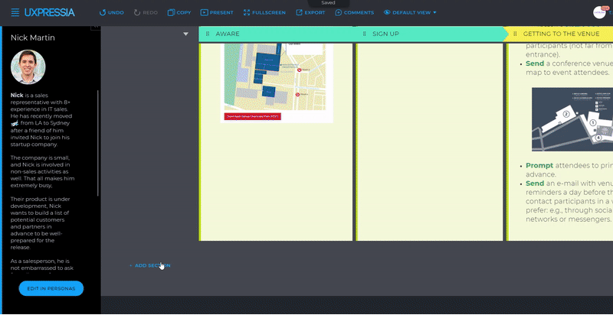Grab the AWARE stage drag handle
This screenshot has height=315, width=613.
(208, 34)
